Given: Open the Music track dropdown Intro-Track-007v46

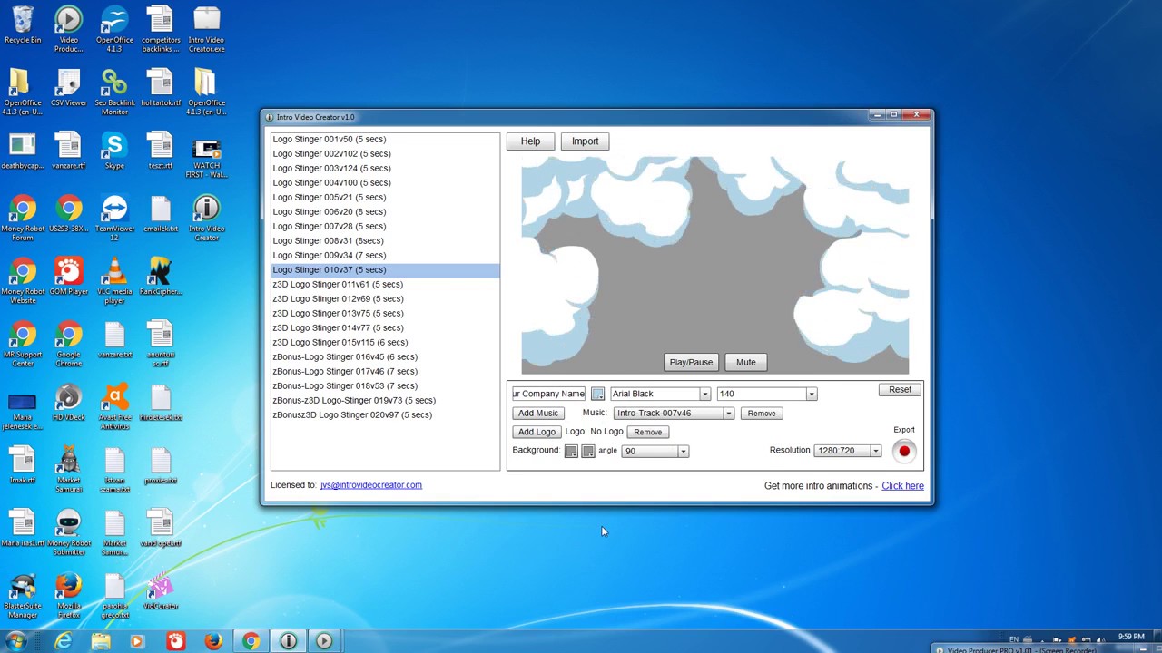Looking at the screenshot, I should [x=674, y=414].
